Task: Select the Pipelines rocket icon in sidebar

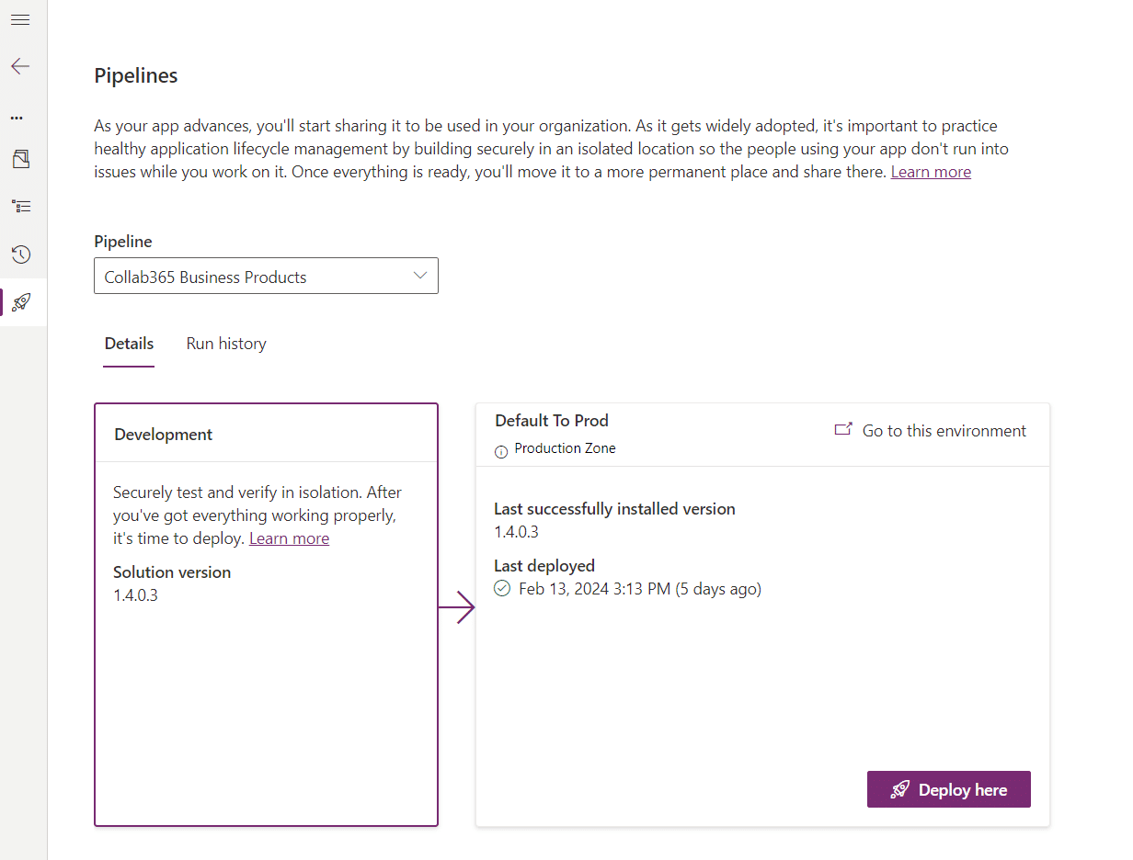Action: pyautogui.click(x=21, y=302)
